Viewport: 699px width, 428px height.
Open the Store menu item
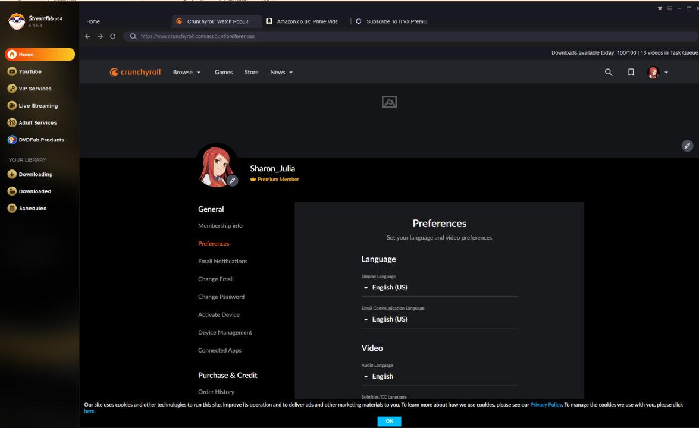click(252, 72)
